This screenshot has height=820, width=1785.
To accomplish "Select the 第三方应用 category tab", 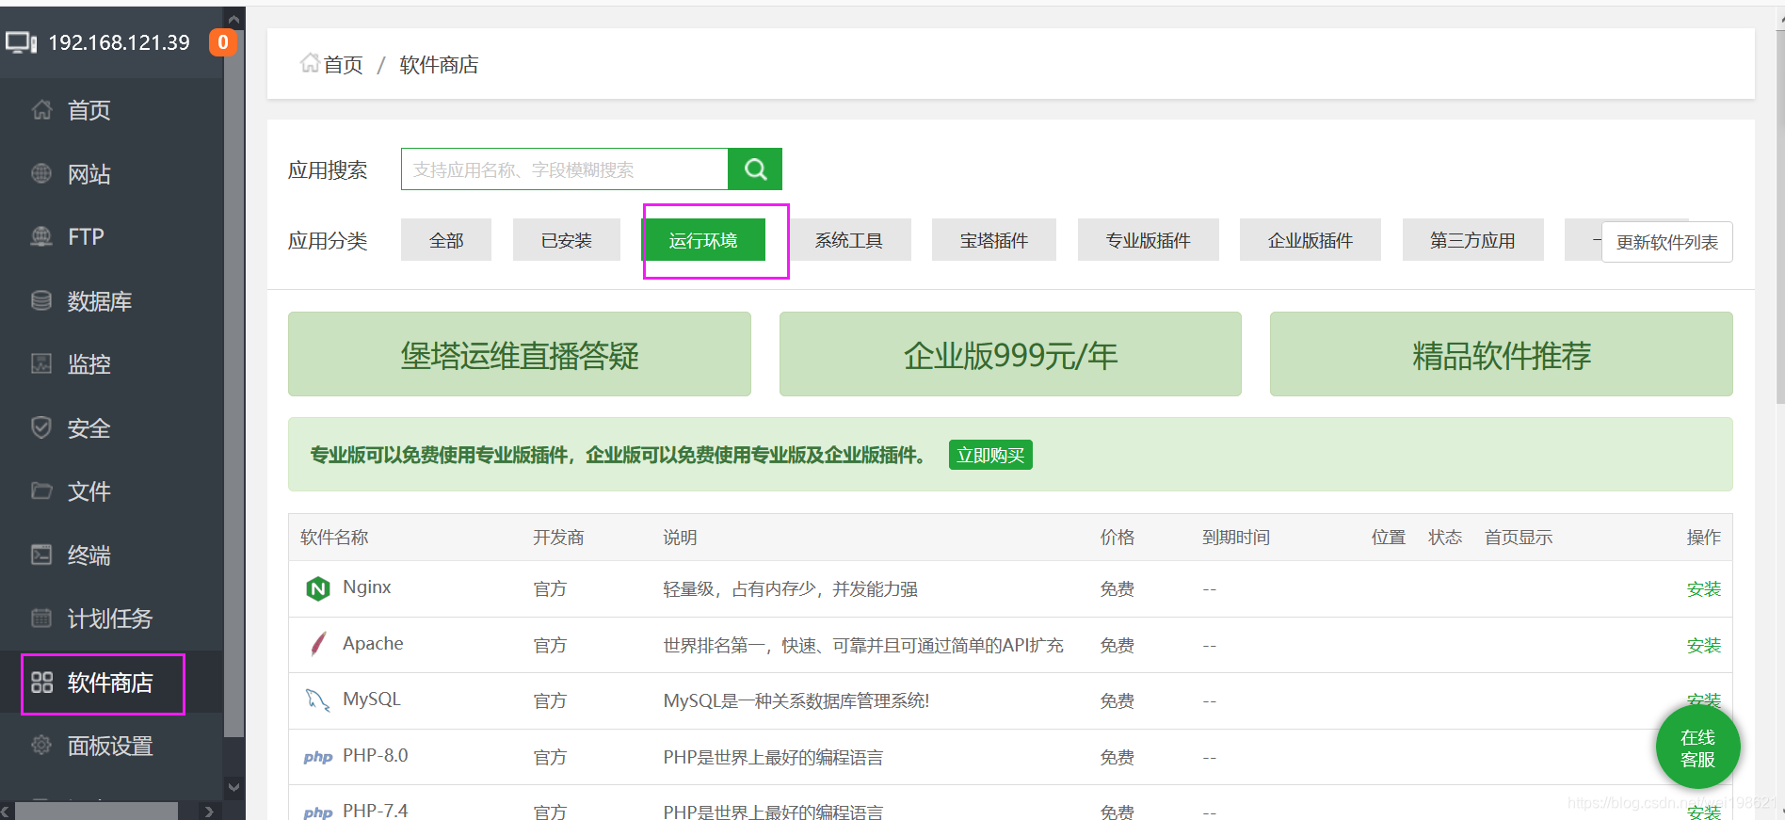I will tap(1472, 240).
